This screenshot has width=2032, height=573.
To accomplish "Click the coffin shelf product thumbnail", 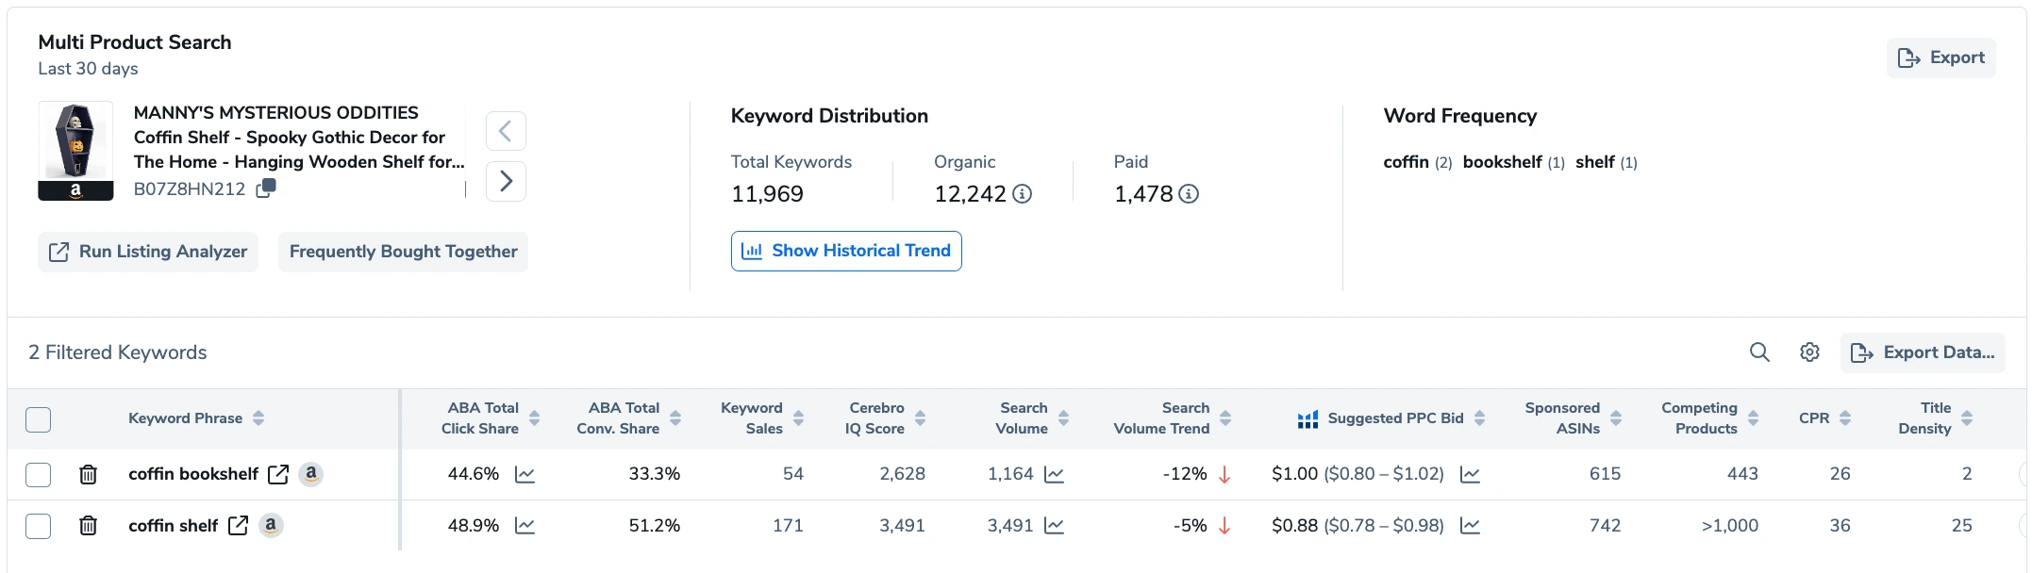I will coord(75,151).
